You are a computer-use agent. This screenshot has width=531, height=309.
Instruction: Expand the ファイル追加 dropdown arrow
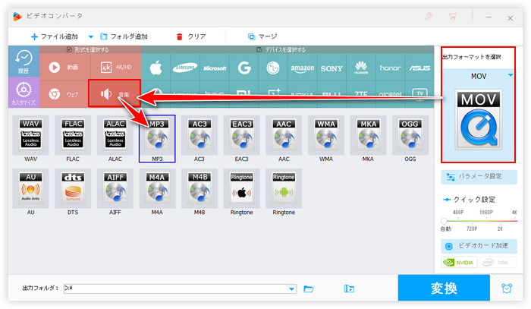91,36
